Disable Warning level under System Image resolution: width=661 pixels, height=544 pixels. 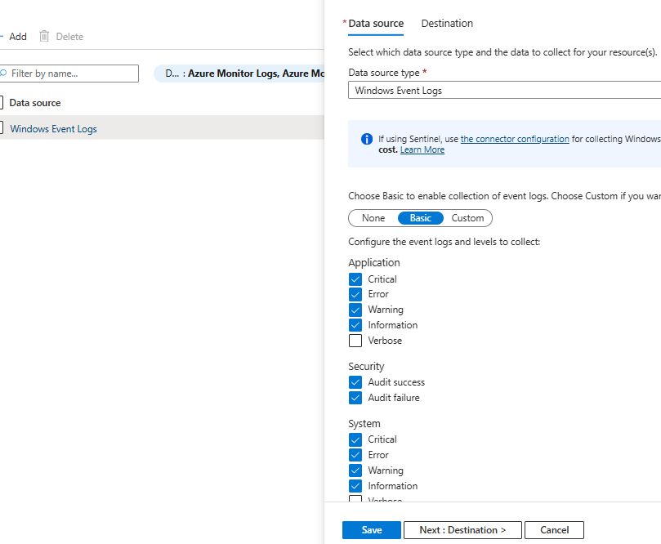355,470
